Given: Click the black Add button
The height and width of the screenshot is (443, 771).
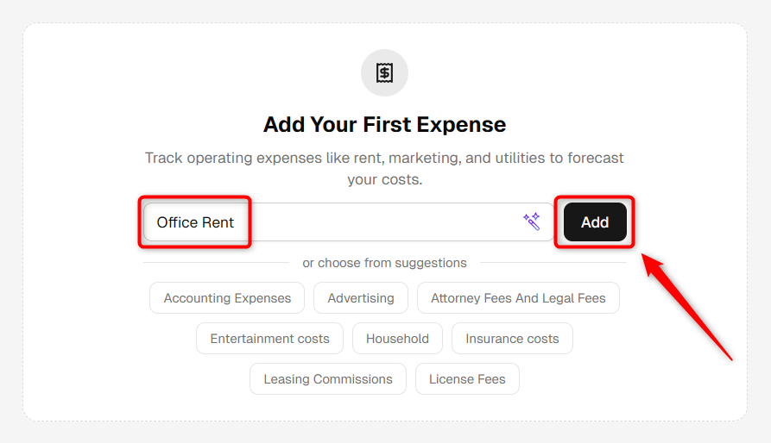Looking at the screenshot, I should coord(595,222).
